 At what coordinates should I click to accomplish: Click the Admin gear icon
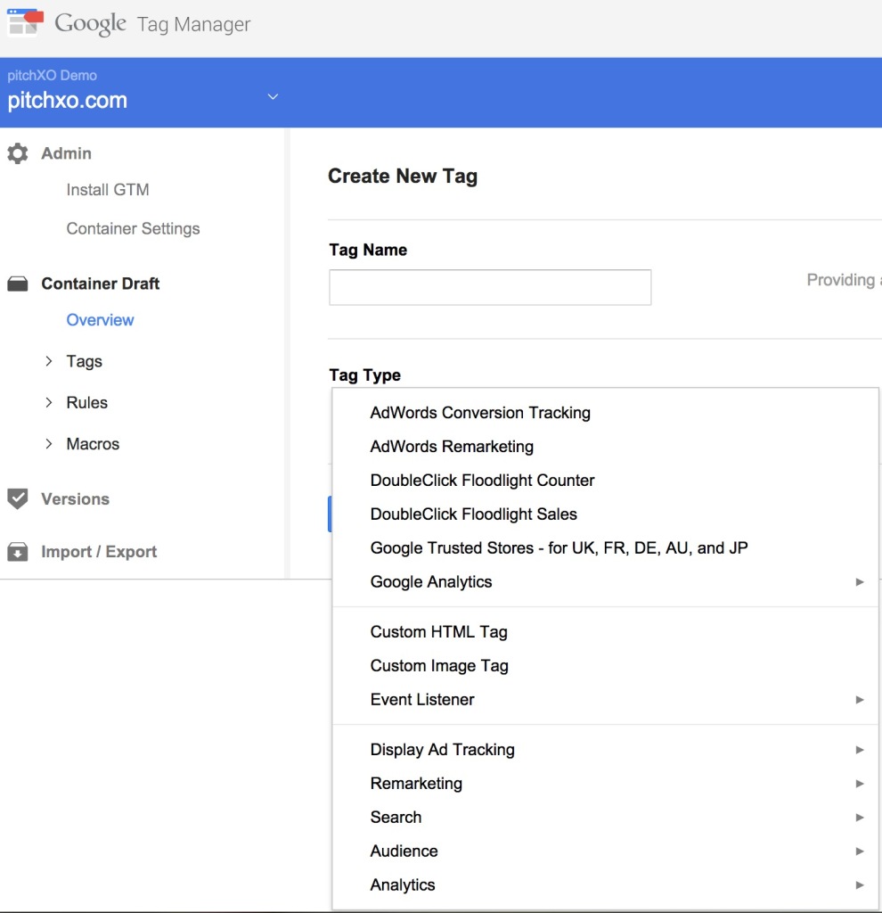[x=18, y=153]
